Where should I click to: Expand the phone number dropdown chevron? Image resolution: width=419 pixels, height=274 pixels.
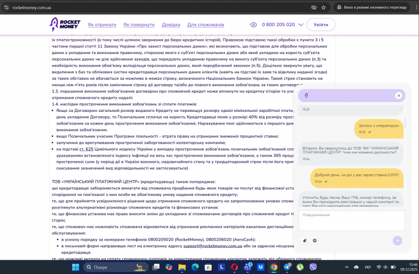point(301,25)
